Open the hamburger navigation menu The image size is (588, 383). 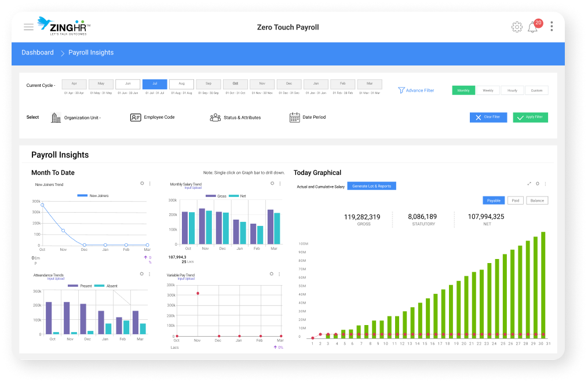coord(28,27)
